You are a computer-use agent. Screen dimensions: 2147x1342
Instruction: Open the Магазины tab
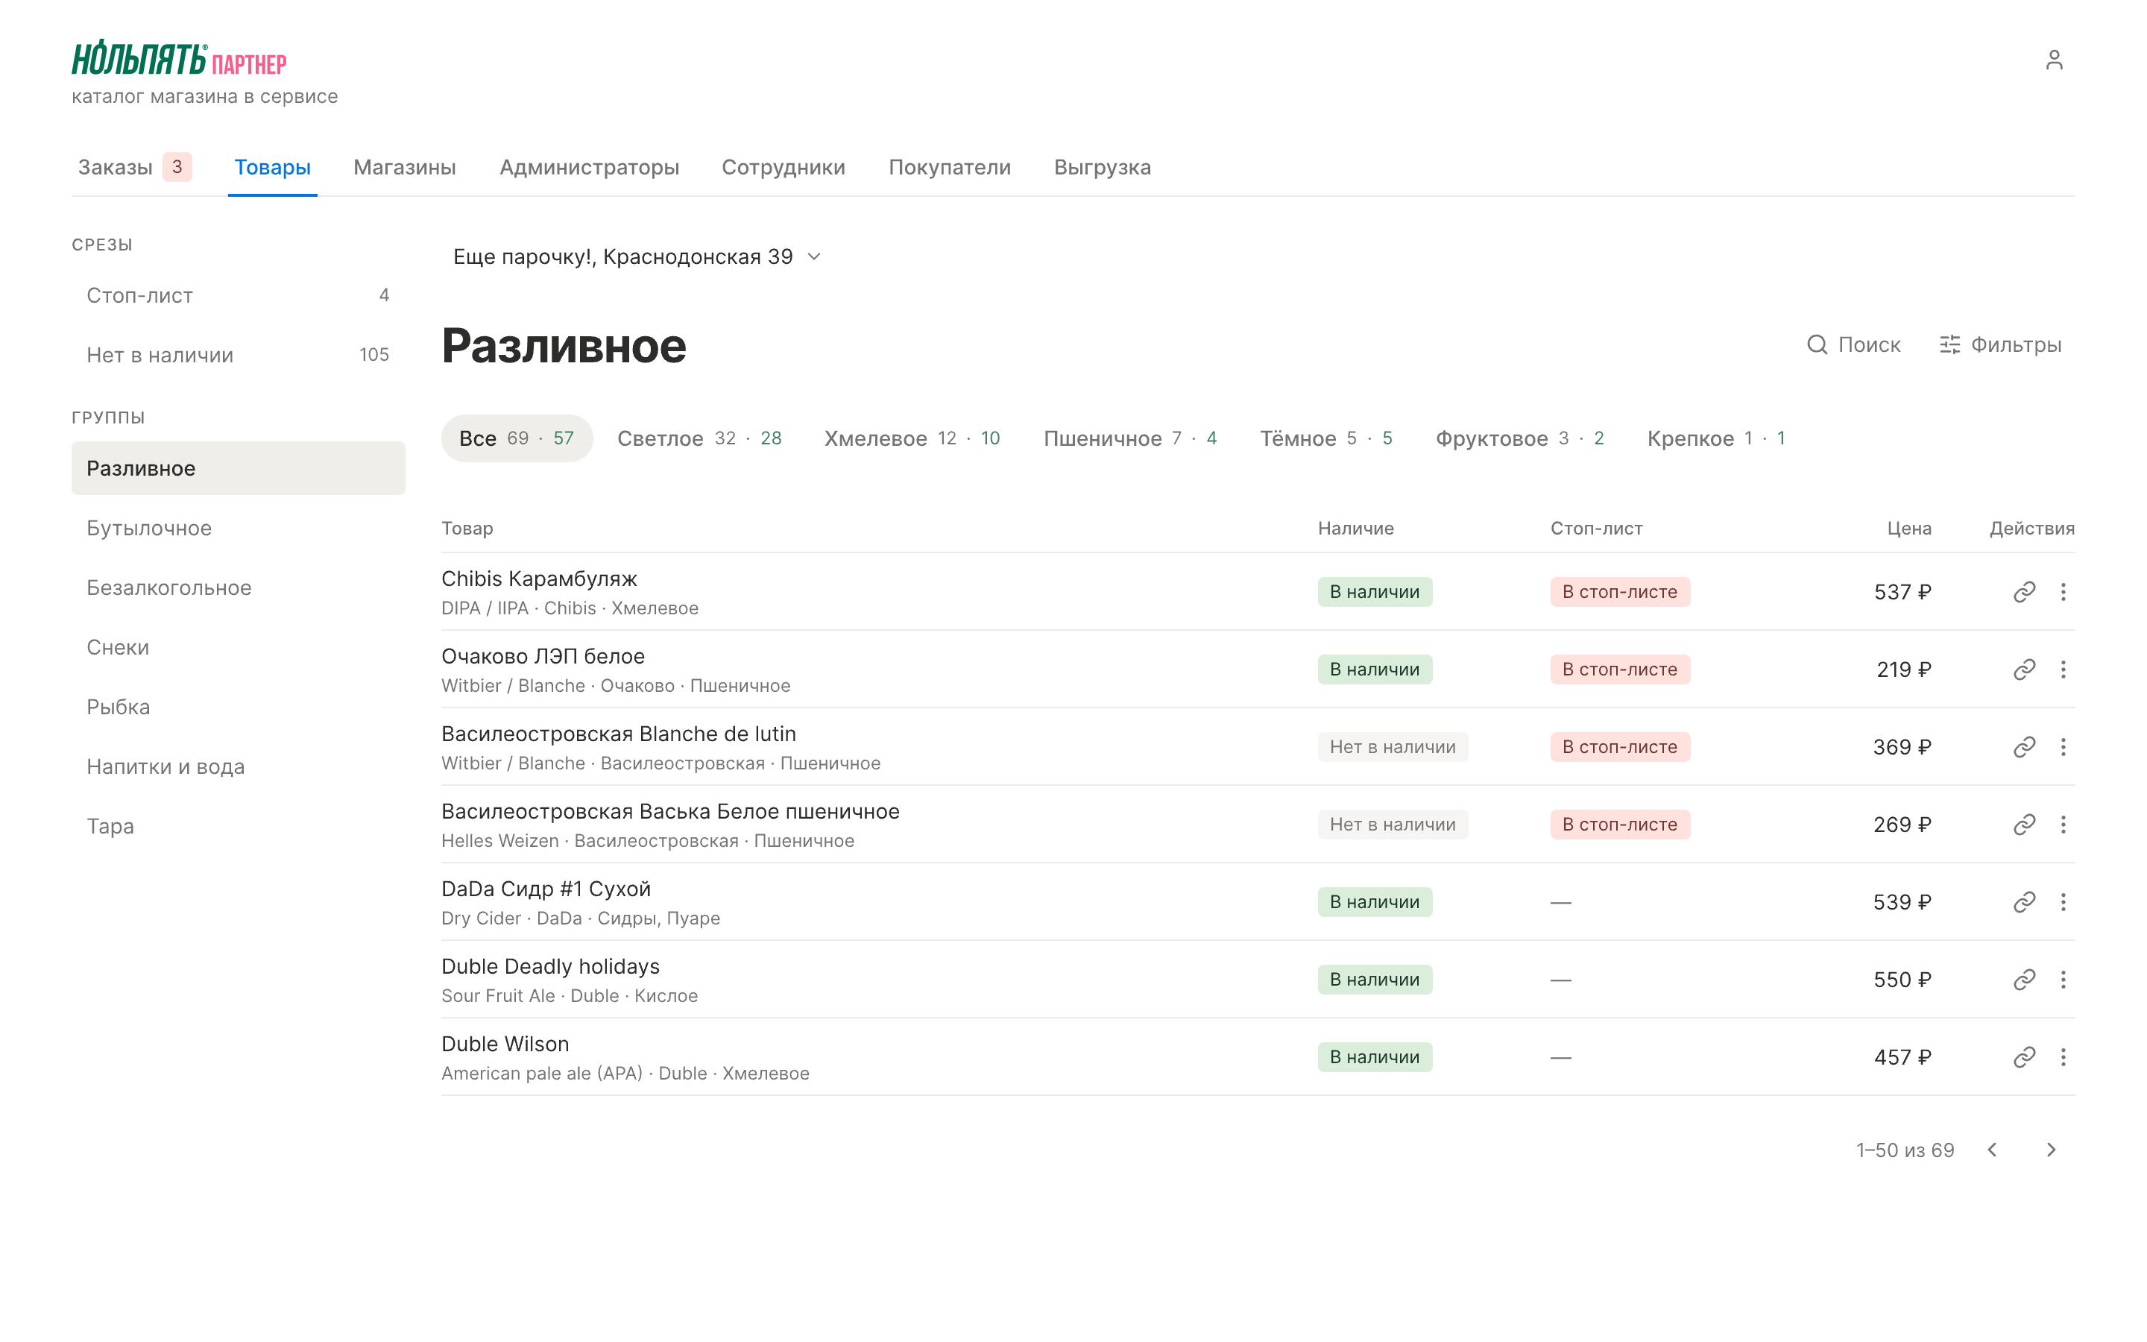[x=405, y=168]
